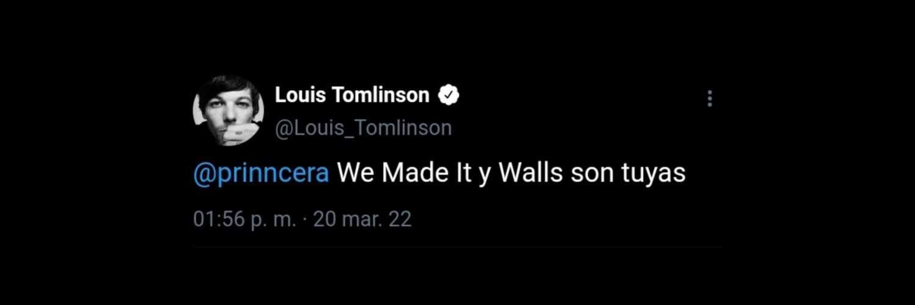Open the three-dot more options menu
This screenshot has height=305, width=915.
click(x=709, y=99)
